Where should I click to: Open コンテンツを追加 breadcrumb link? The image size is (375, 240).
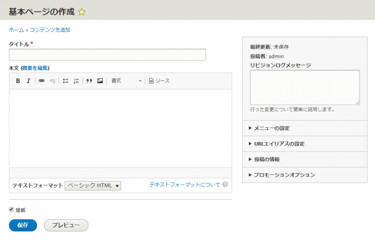(50, 30)
